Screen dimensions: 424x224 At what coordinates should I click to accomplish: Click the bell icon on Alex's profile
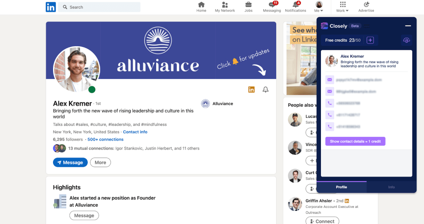click(x=265, y=90)
